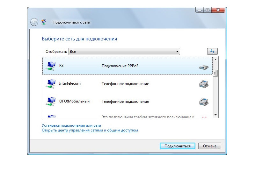255x191 pixels.
Task: Refresh the network list
Action: pos(212,52)
